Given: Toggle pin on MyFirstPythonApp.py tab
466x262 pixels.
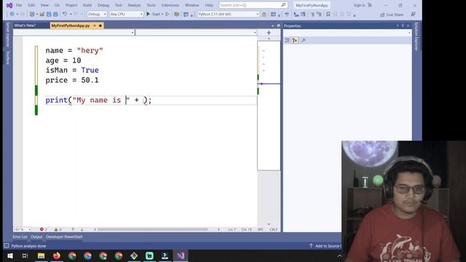Looking at the screenshot, I should (95, 25).
